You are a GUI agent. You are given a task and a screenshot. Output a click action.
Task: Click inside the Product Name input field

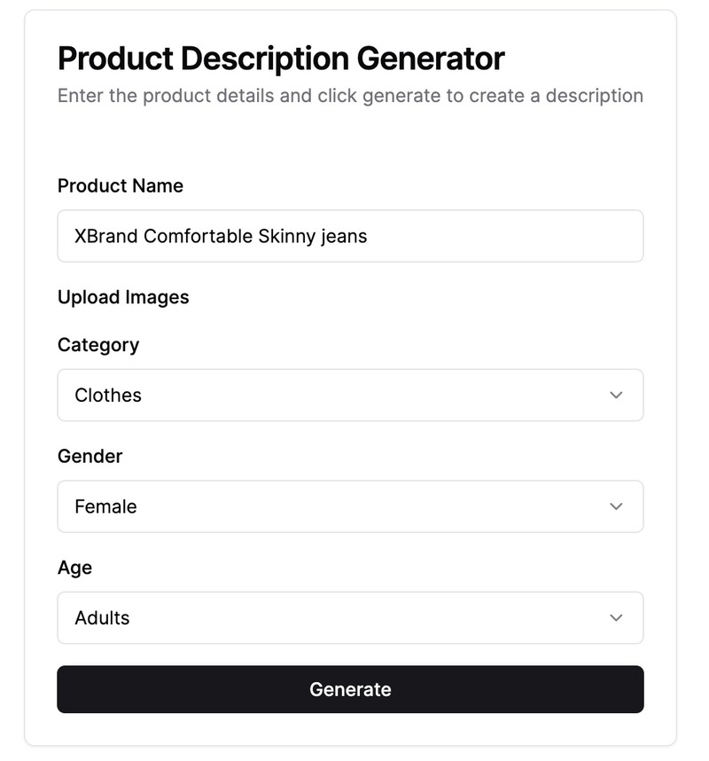click(350, 236)
